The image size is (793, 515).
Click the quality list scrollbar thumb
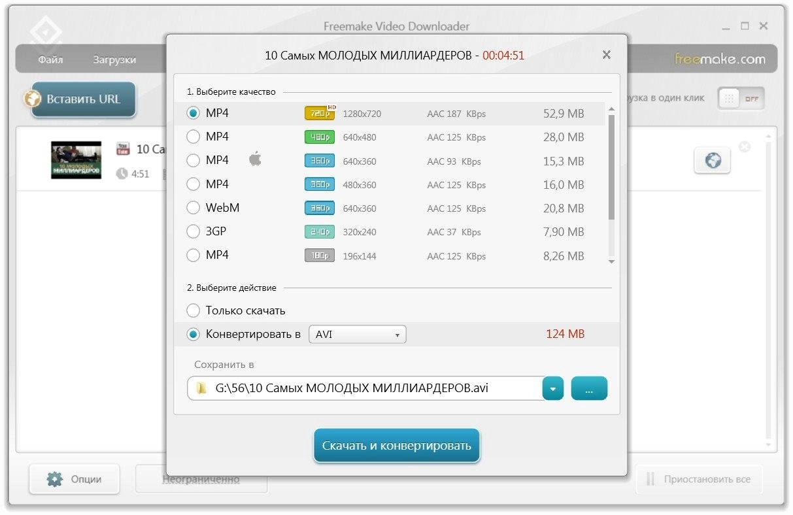coord(611,167)
